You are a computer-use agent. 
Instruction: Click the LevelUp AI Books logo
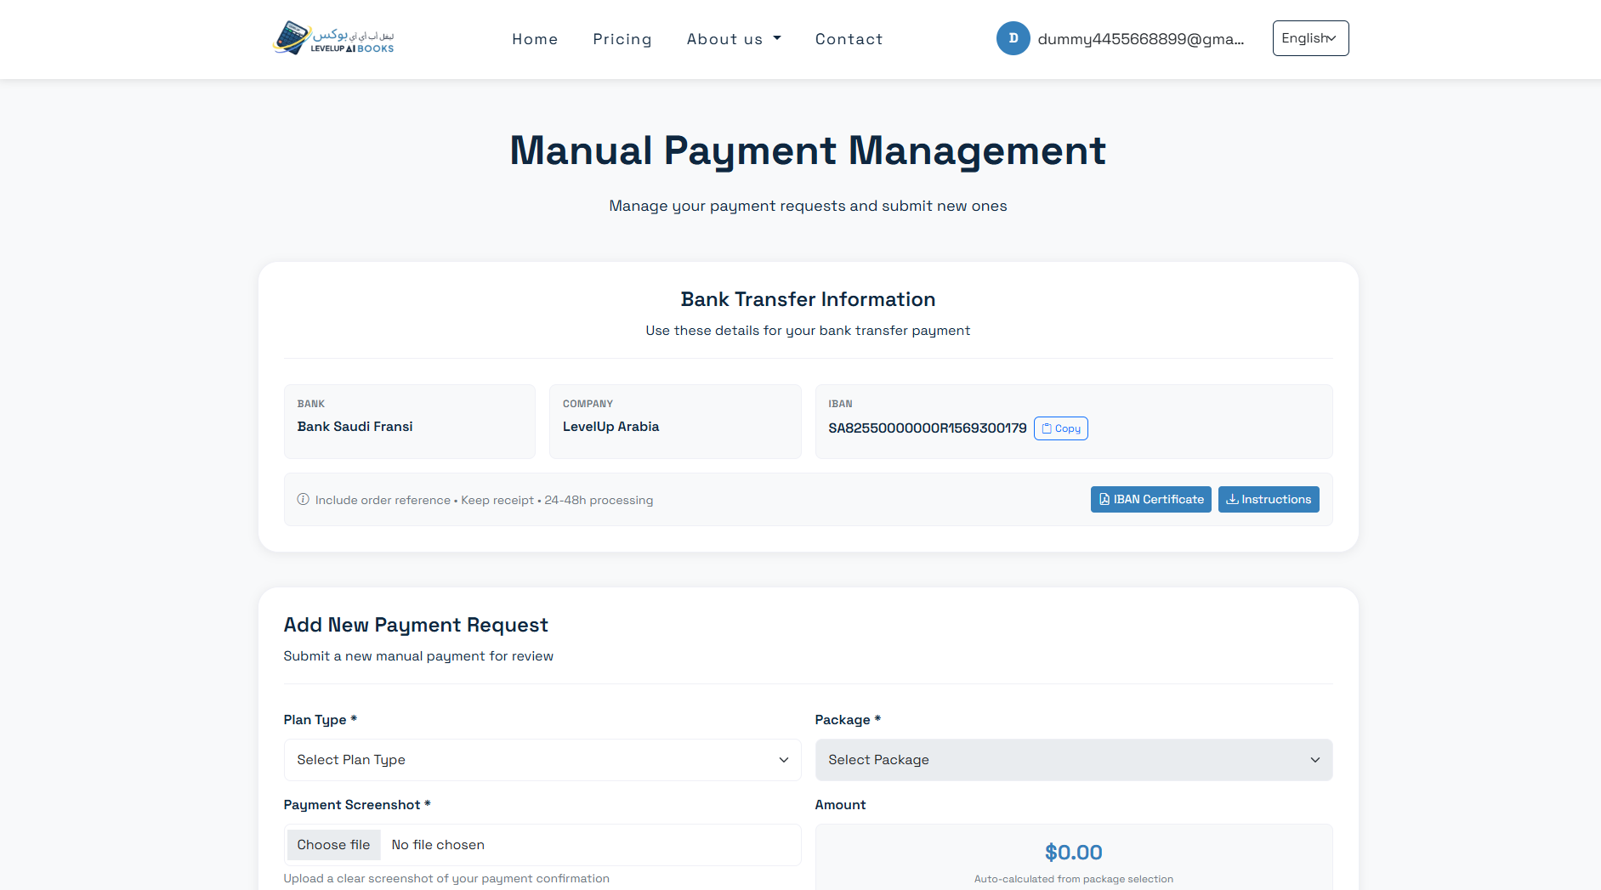point(333,38)
